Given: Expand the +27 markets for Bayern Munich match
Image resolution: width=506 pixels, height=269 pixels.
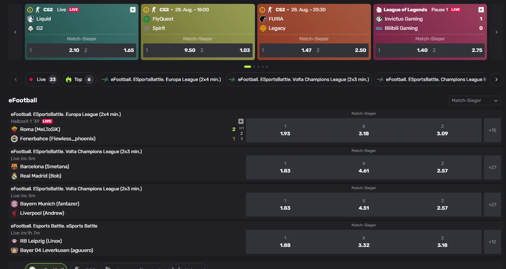Looking at the screenshot, I should pyautogui.click(x=492, y=205).
